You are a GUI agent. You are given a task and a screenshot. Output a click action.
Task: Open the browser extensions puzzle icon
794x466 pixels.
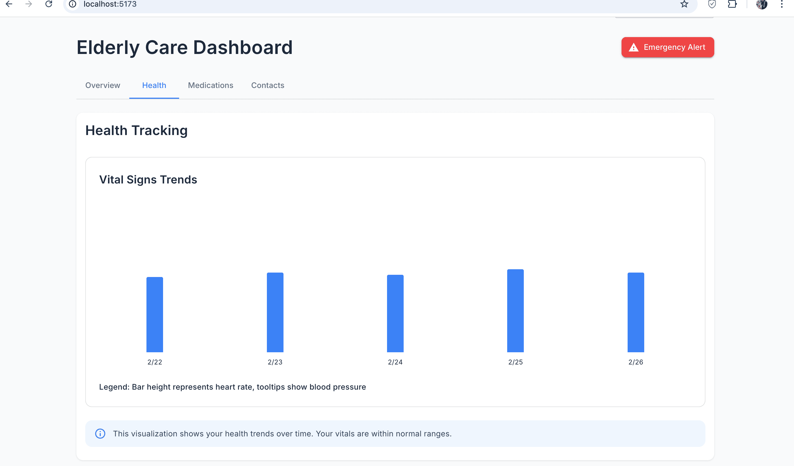[732, 4]
